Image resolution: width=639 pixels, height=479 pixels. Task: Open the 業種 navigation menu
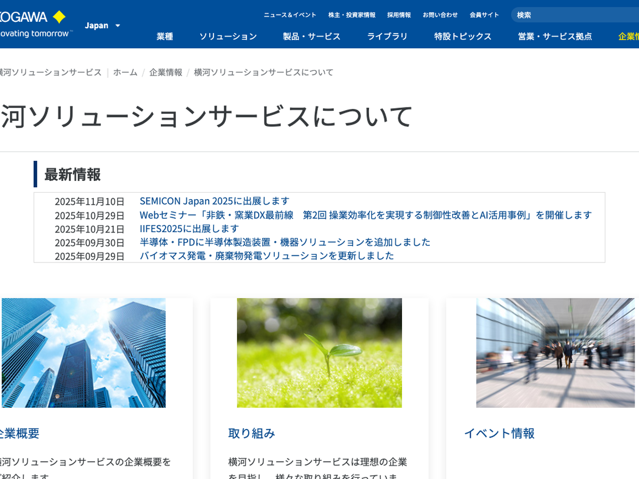pyautogui.click(x=165, y=36)
